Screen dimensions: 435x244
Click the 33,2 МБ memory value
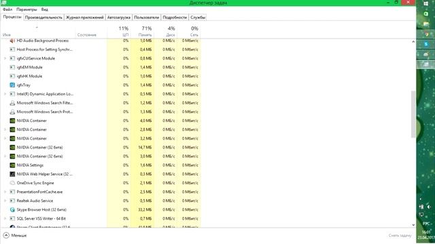pyautogui.click(x=145, y=209)
